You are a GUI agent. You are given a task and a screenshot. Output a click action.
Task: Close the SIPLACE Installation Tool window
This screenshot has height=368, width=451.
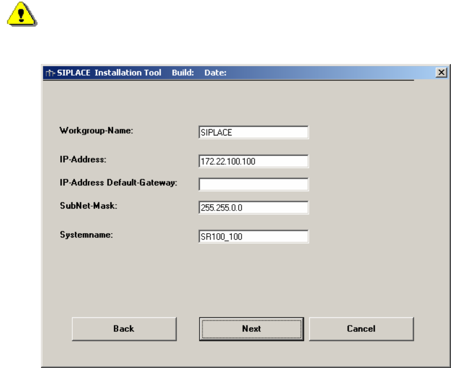tap(441, 72)
